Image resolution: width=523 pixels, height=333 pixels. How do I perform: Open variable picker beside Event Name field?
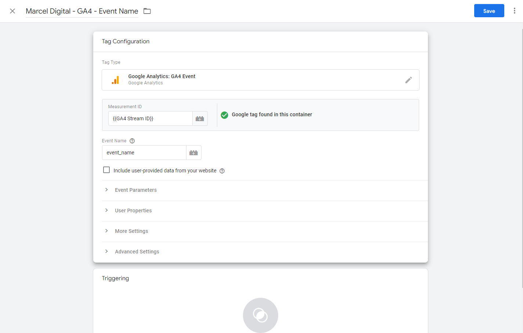point(193,153)
